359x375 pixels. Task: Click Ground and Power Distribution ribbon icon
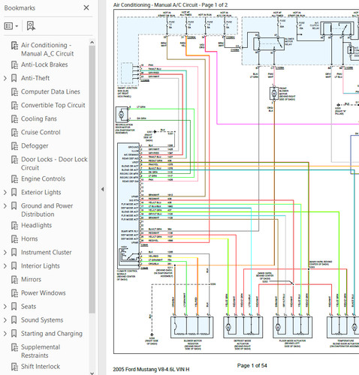point(14,206)
